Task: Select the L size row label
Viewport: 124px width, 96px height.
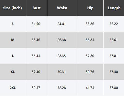Action: pyautogui.click(x=13, y=56)
